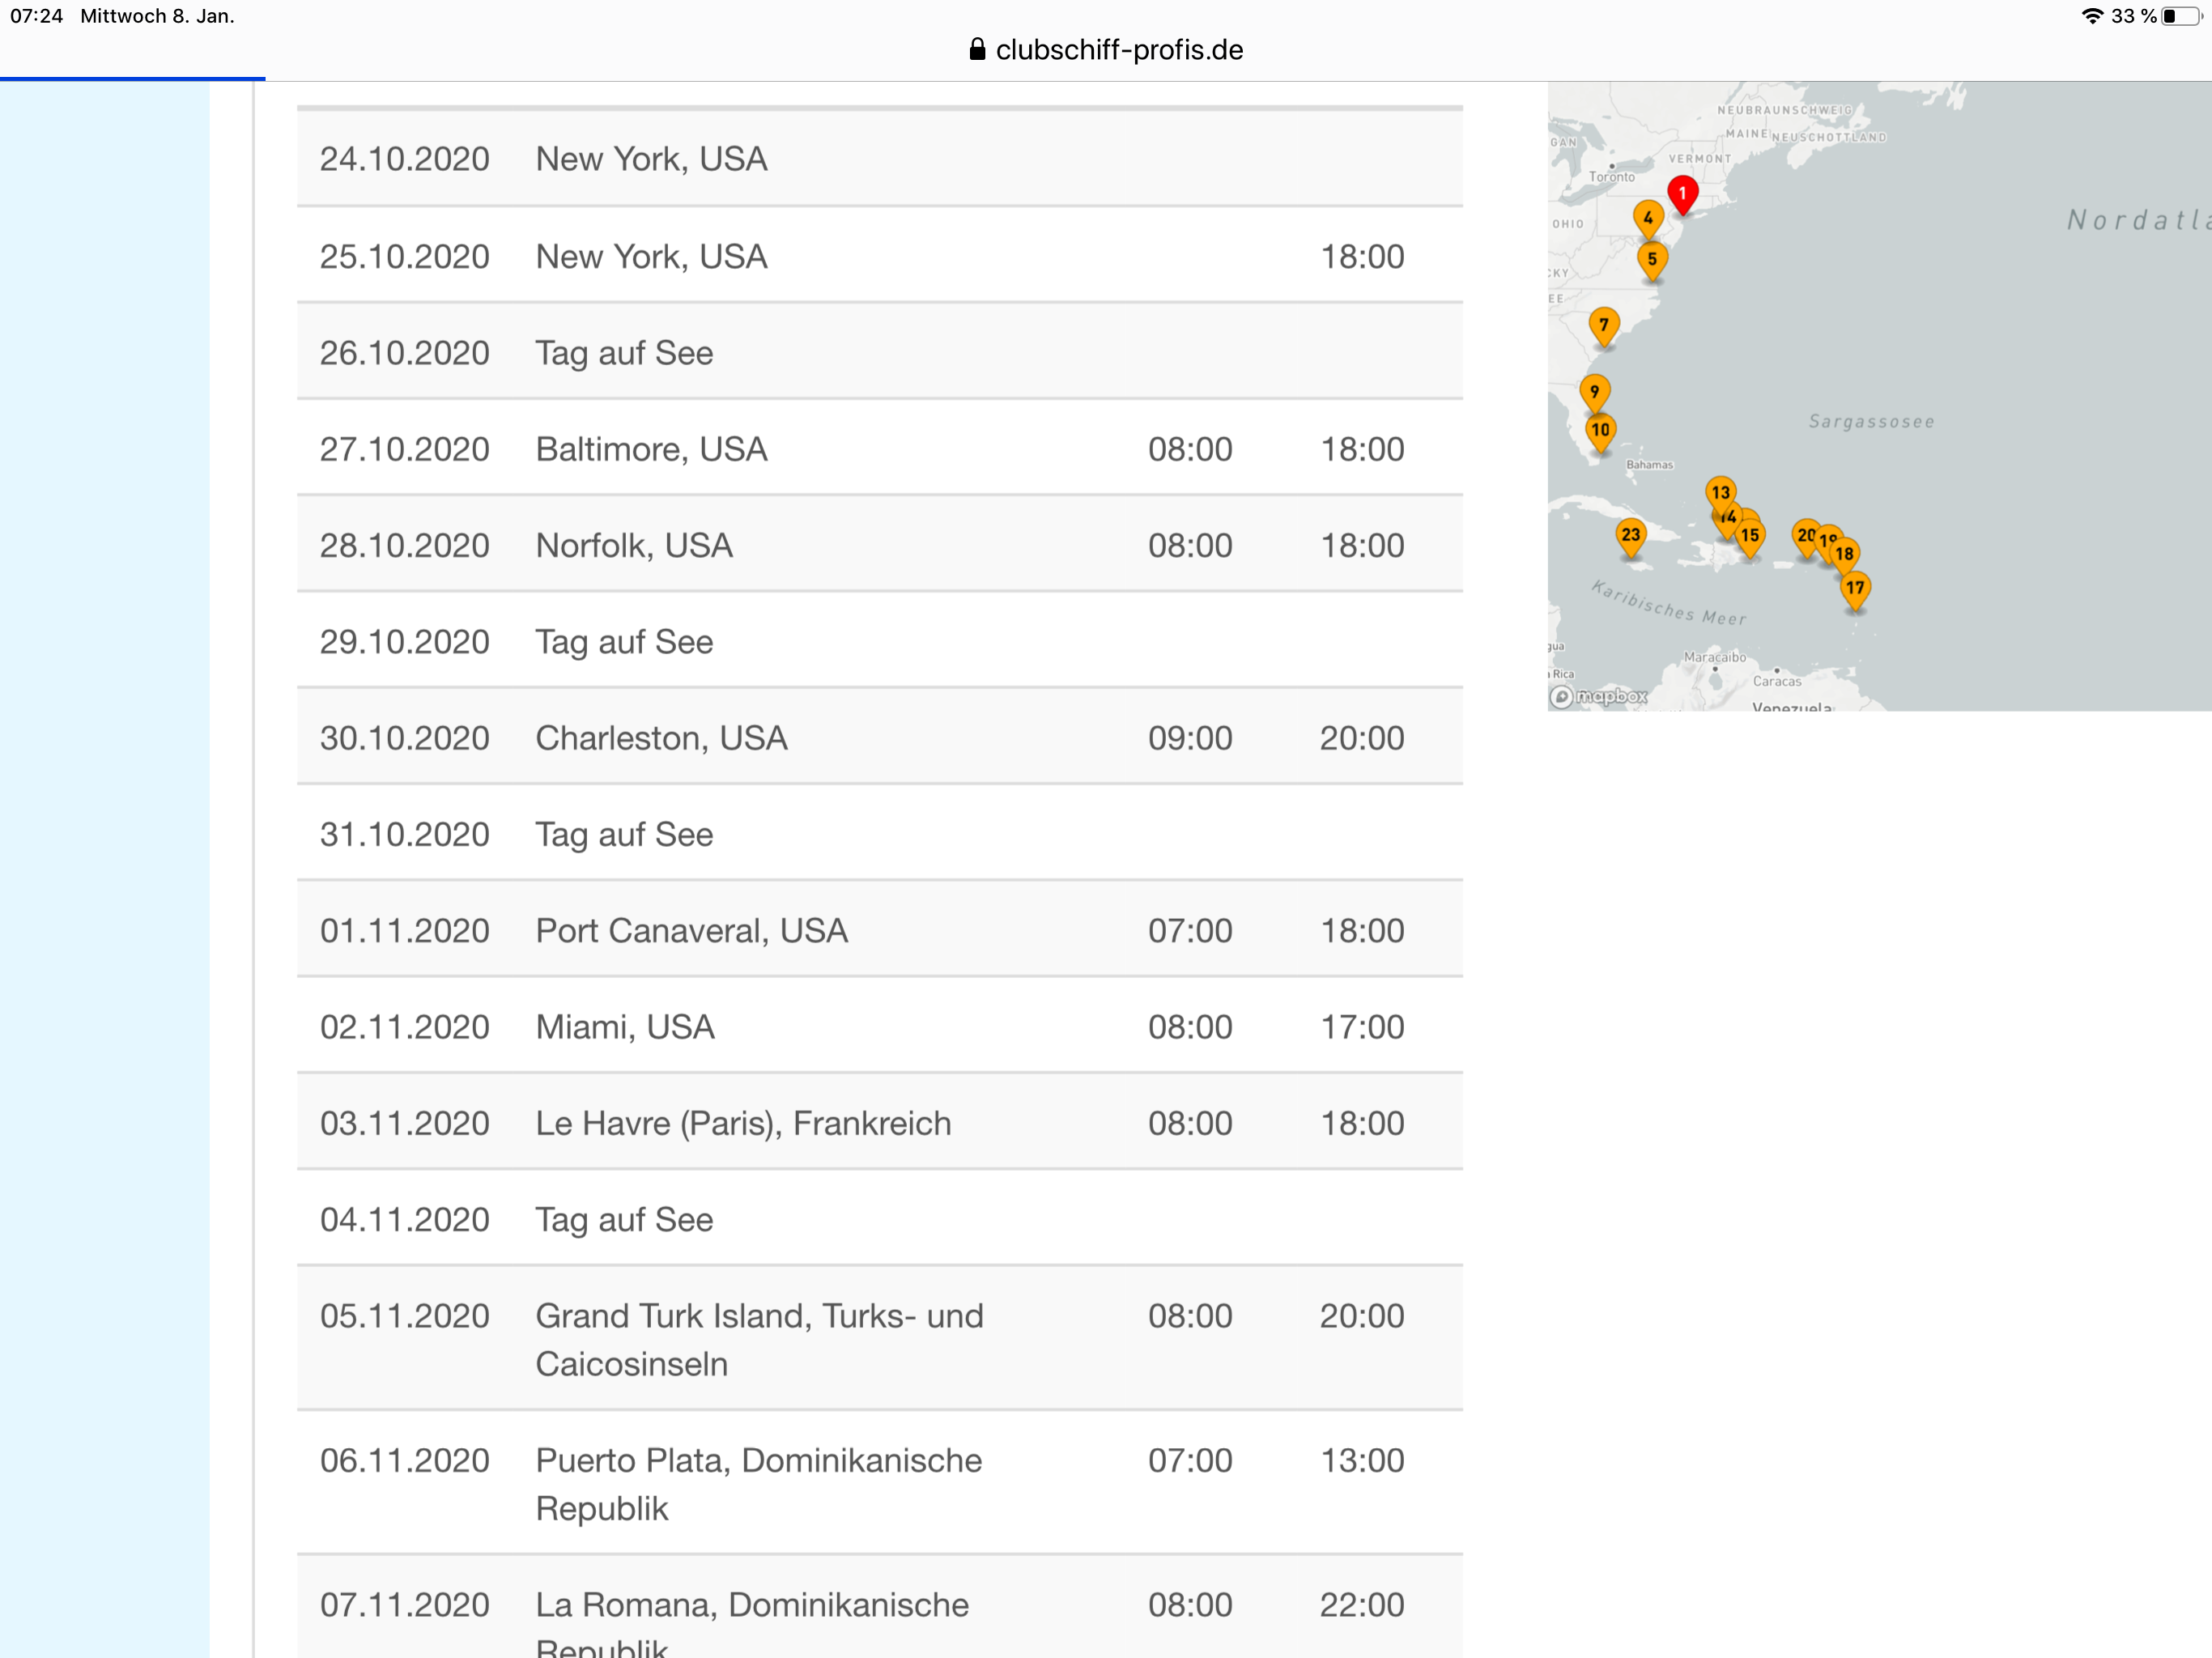Tap the padlock icon in the URL bar
2212x1658 pixels.
[977, 50]
